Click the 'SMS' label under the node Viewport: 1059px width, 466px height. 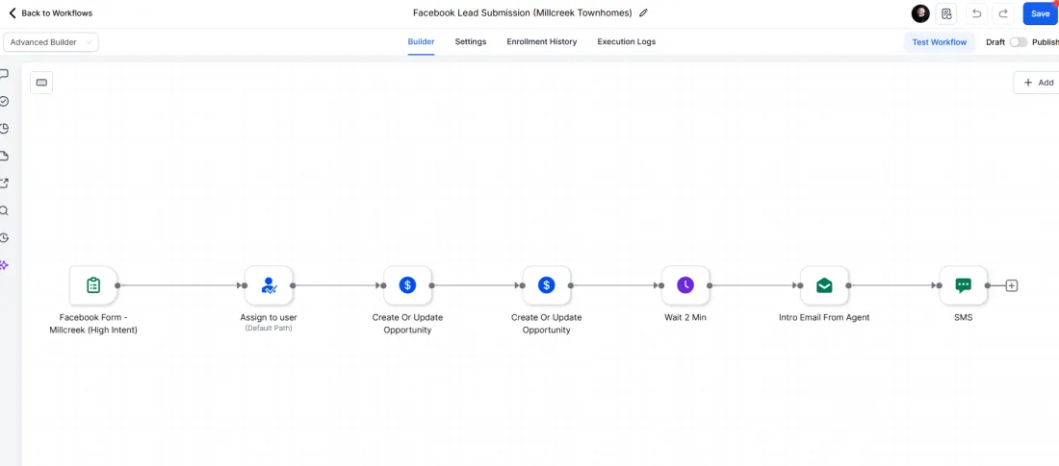pyautogui.click(x=963, y=317)
